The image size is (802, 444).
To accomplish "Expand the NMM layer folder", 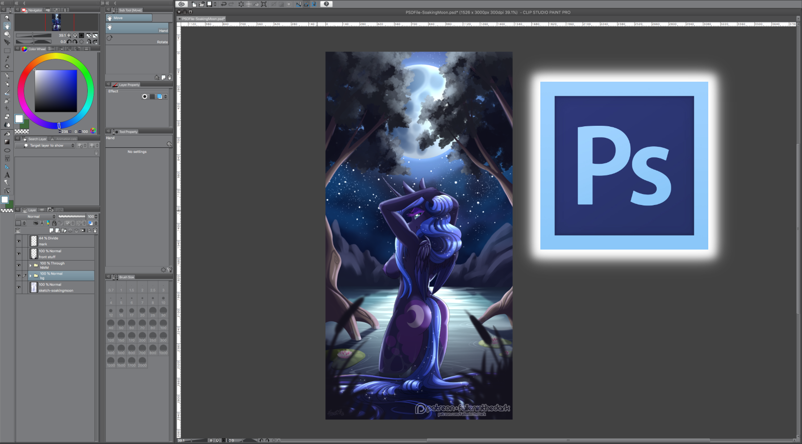I will point(31,266).
